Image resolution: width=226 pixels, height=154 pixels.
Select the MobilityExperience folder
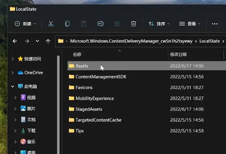(147, 98)
